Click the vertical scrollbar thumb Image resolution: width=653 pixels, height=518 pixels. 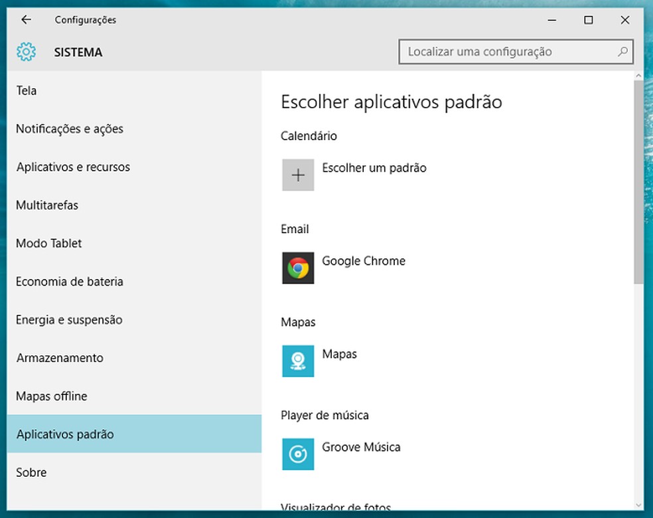638,179
